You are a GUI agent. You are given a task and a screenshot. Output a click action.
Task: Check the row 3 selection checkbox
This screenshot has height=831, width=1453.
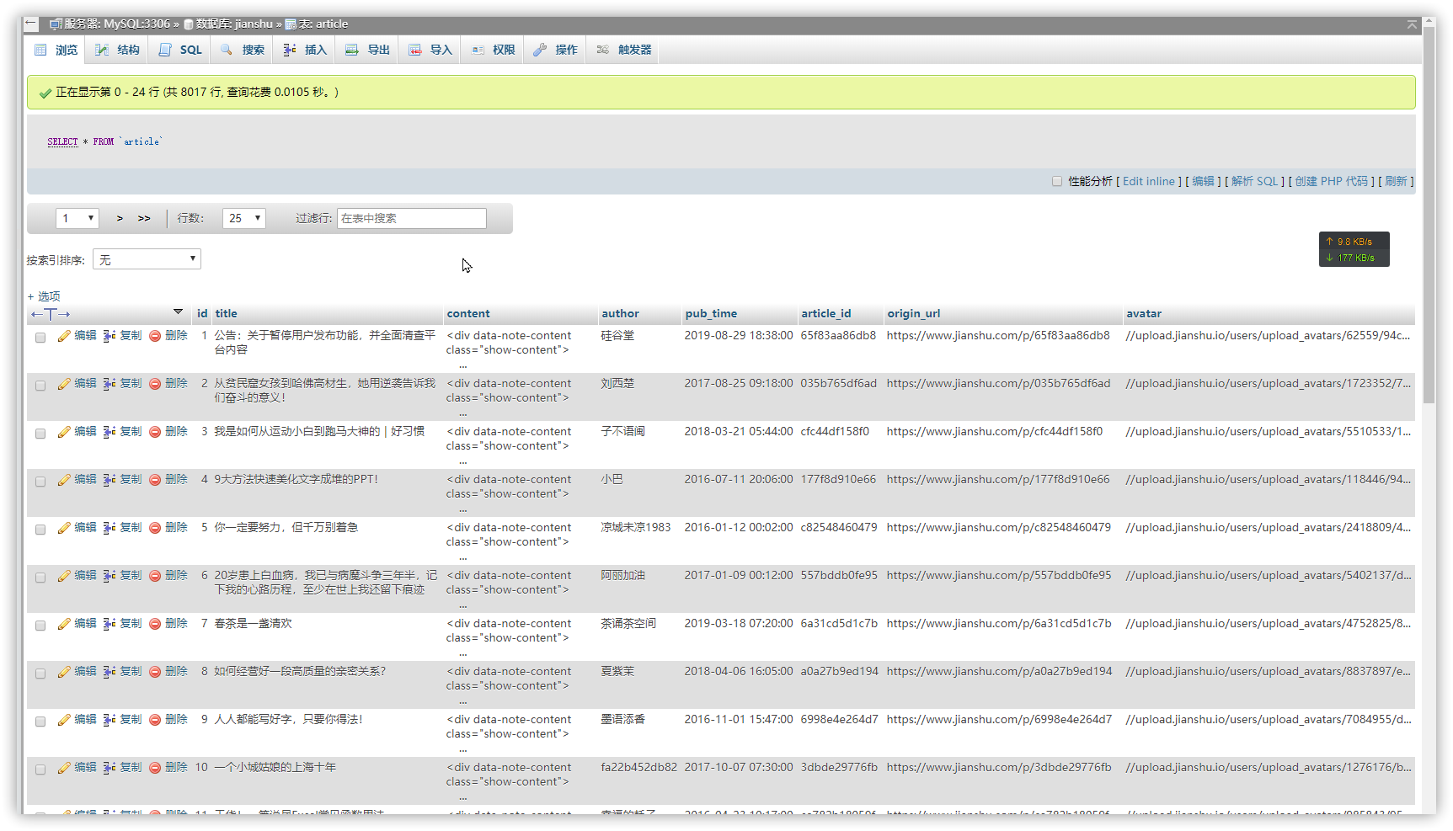(x=40, y=434)
